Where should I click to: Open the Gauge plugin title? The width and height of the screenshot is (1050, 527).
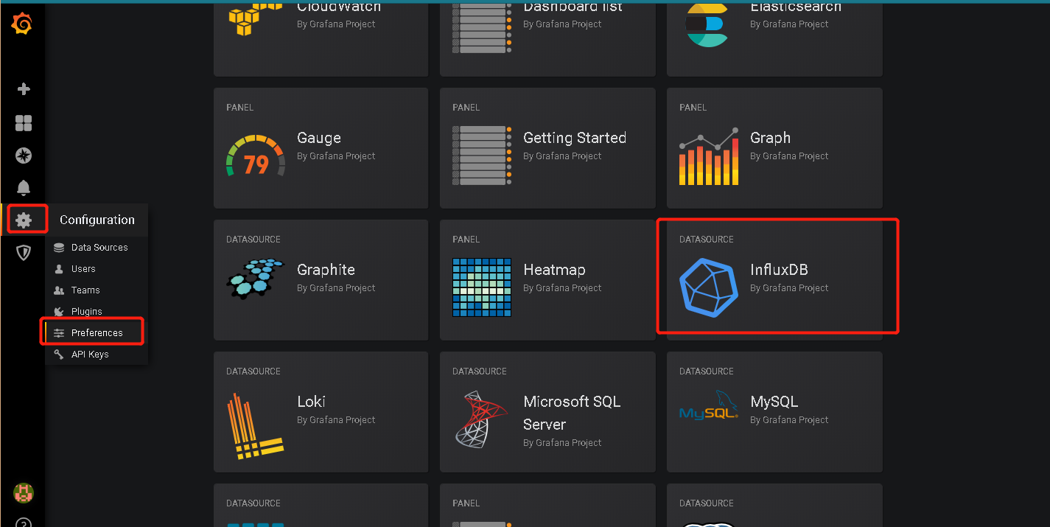pos(319,138)
